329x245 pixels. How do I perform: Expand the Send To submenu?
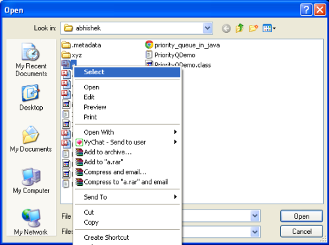pyautogui.click(x=127, y=197)
